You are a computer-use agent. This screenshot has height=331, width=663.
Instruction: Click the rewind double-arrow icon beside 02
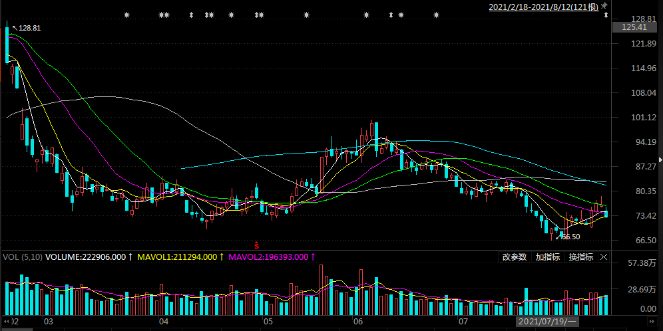[7, 321]
